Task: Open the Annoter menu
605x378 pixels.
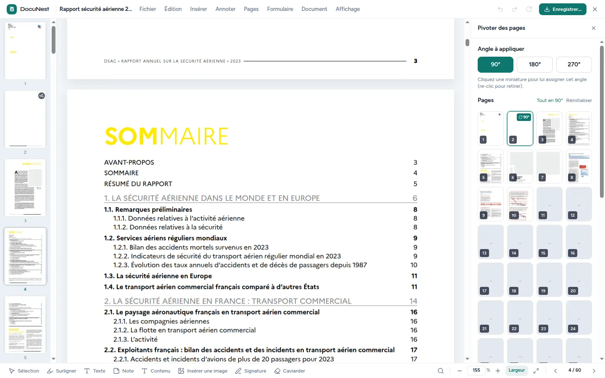Action: coord(226,9)
